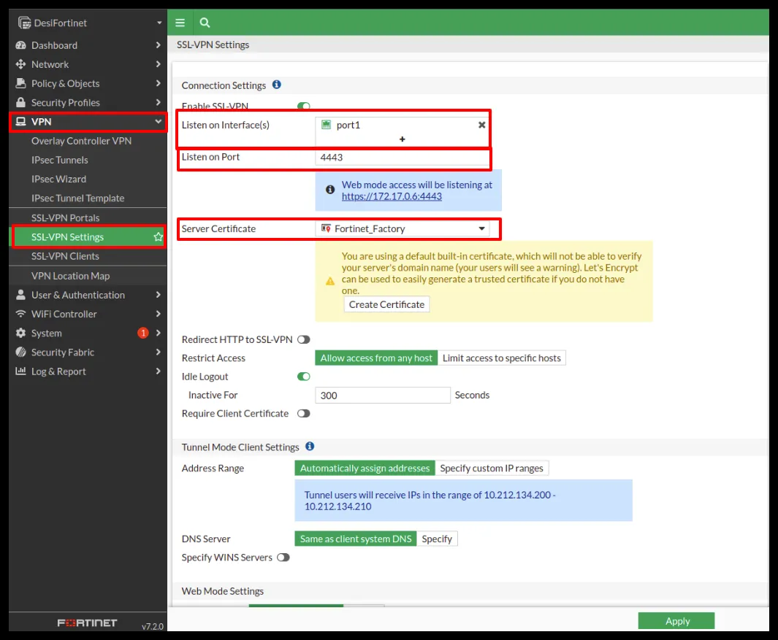The width and height of the screenshot is (778, 640).
Task: Click the WiFi Controller signal icon
Action: click(21, 314)
